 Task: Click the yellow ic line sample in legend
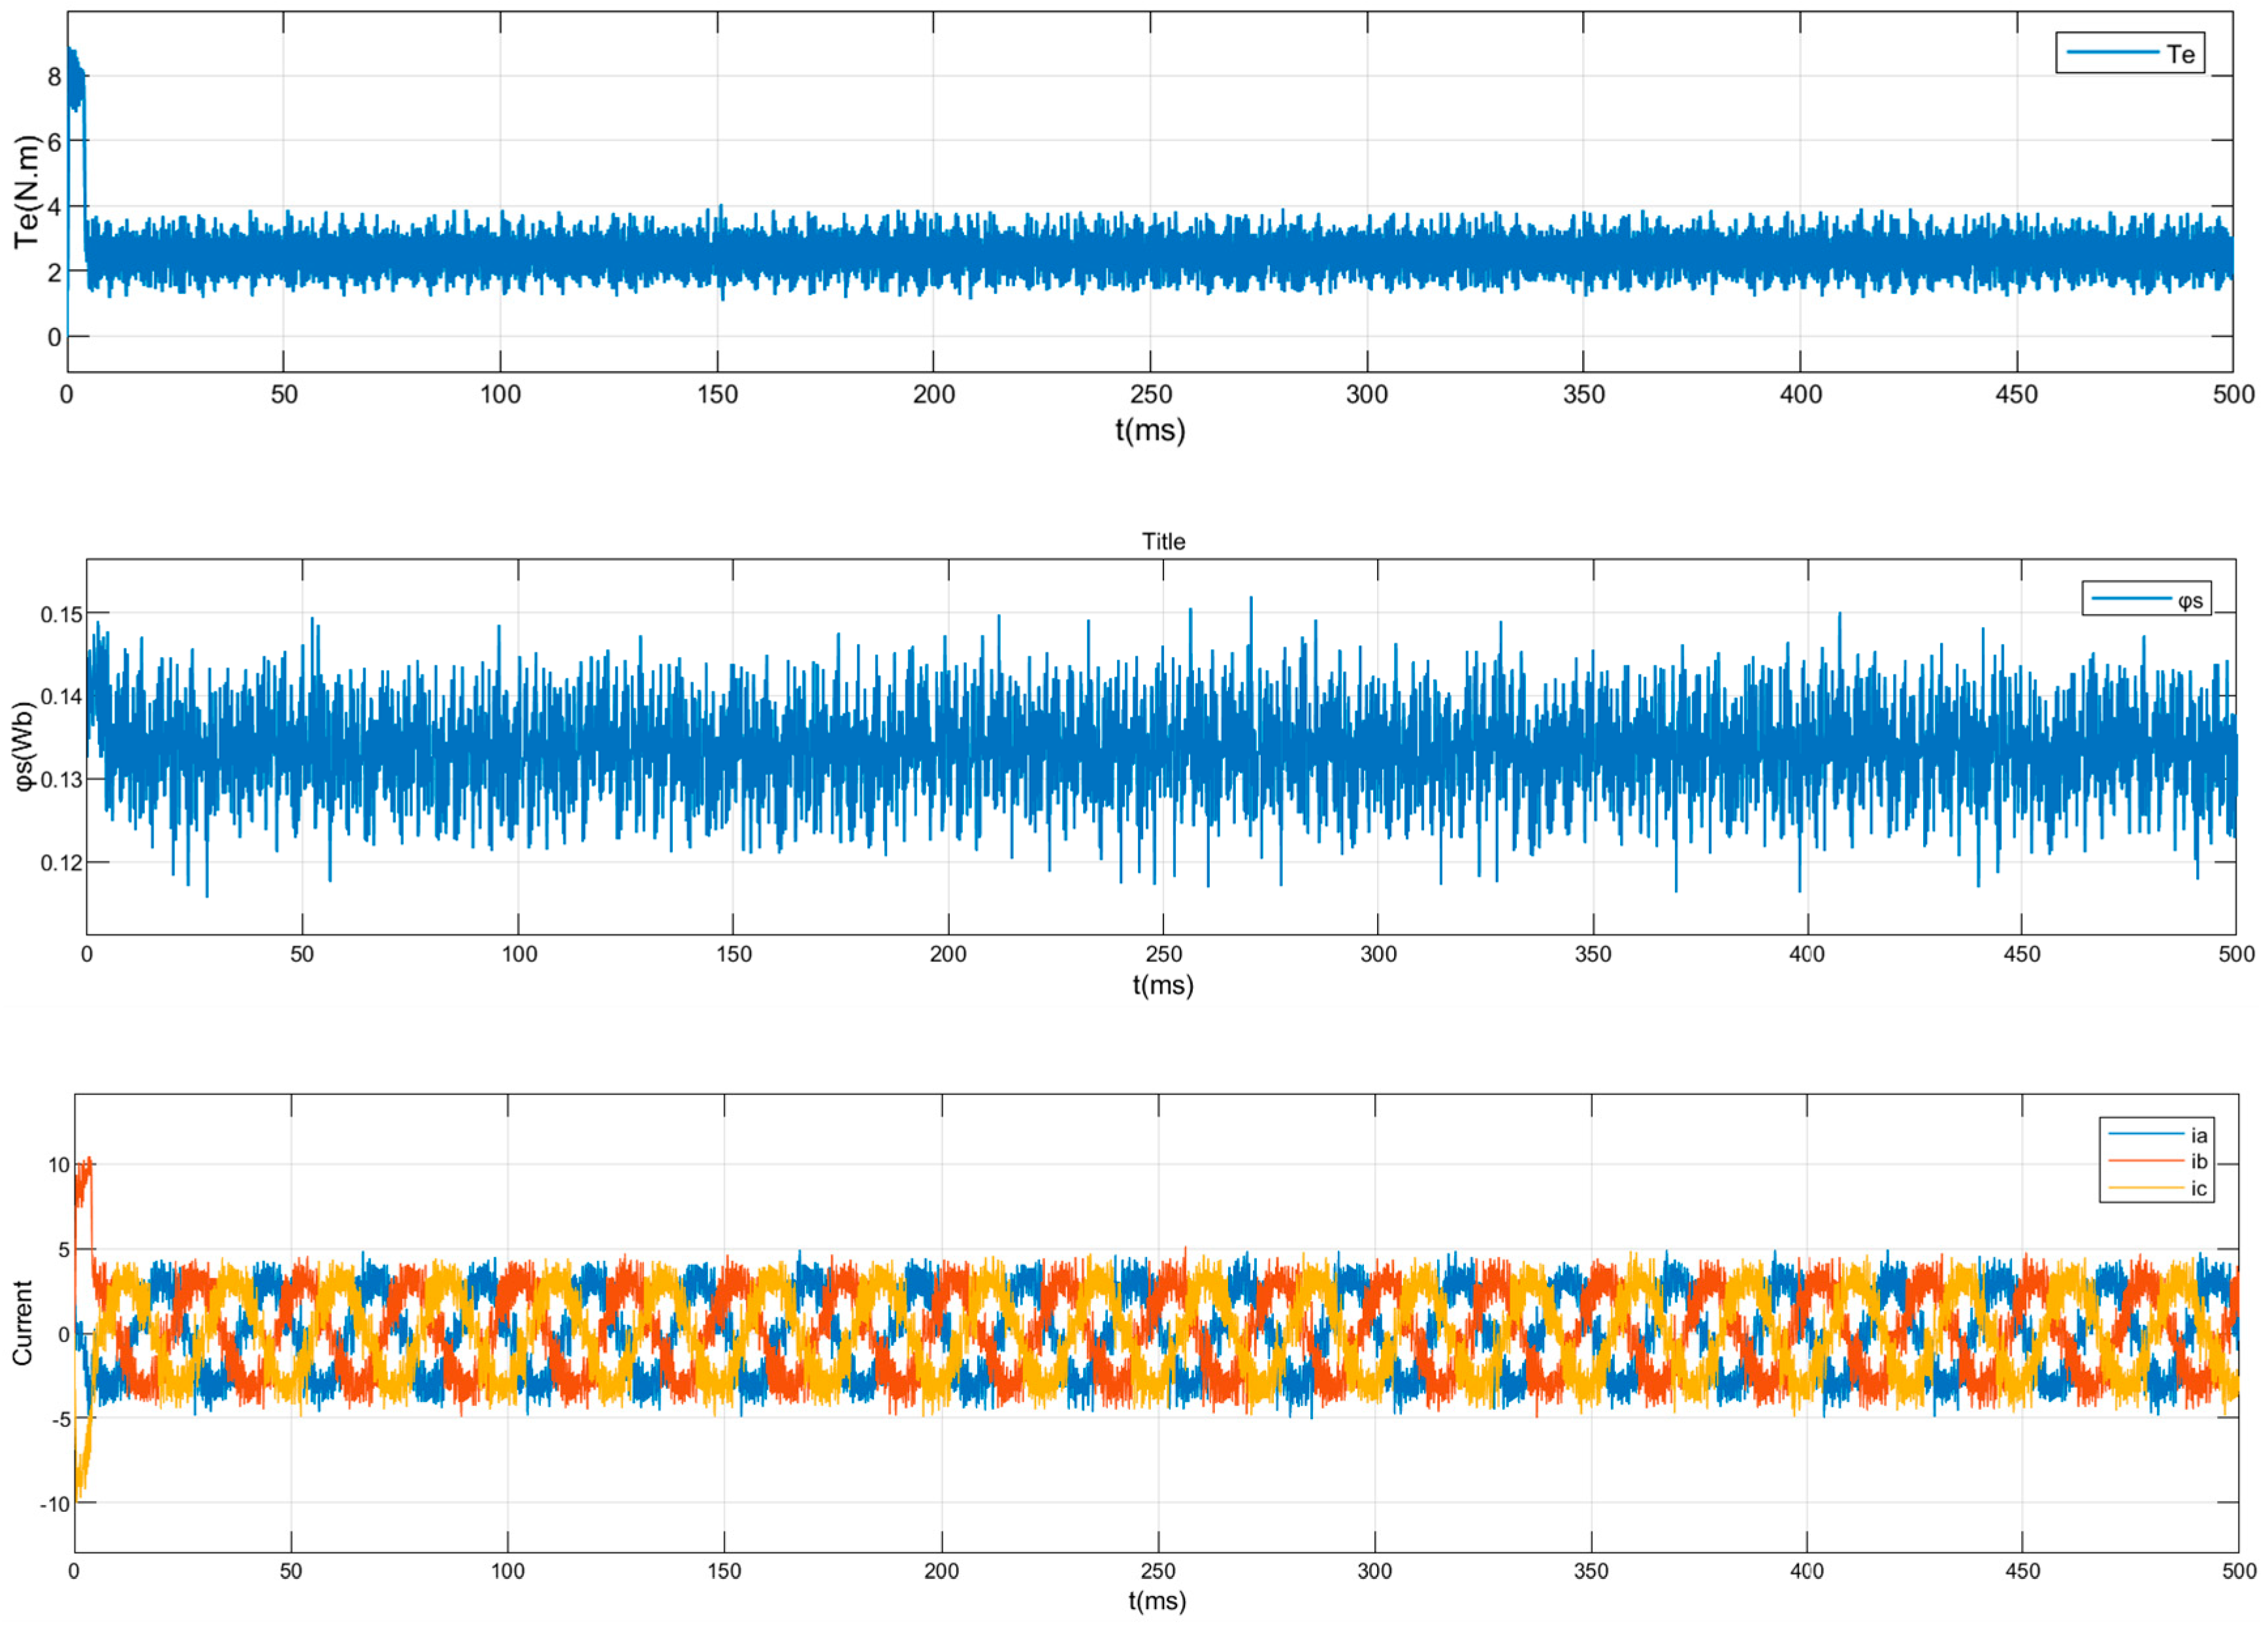pyautogui.click(x=2146, y=1188)
